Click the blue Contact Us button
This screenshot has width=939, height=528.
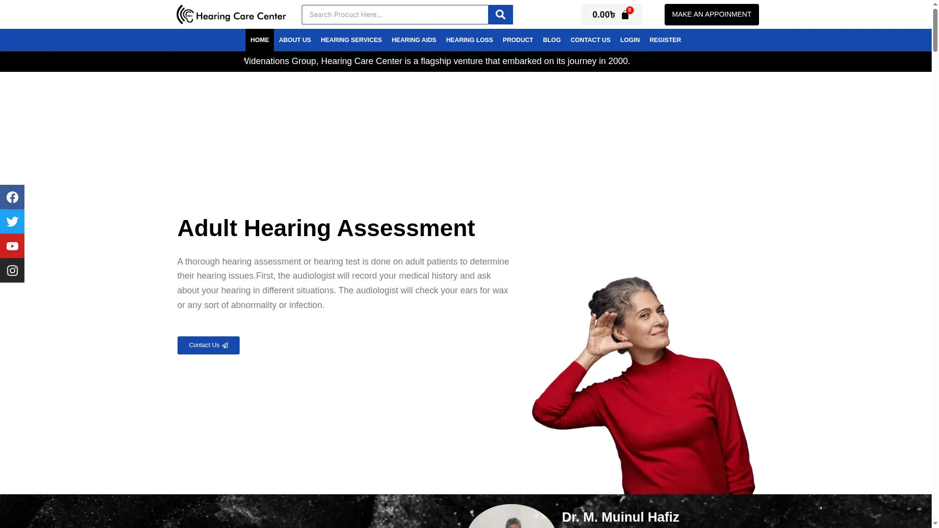[x=208, y=345]
